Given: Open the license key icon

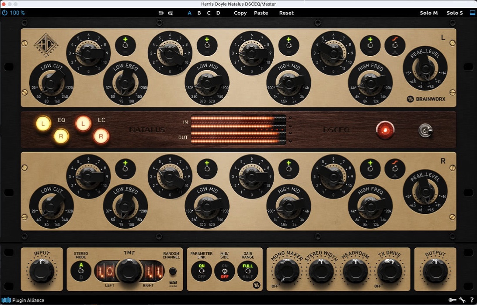Looking at the screenshot, I should coord(453,300).
